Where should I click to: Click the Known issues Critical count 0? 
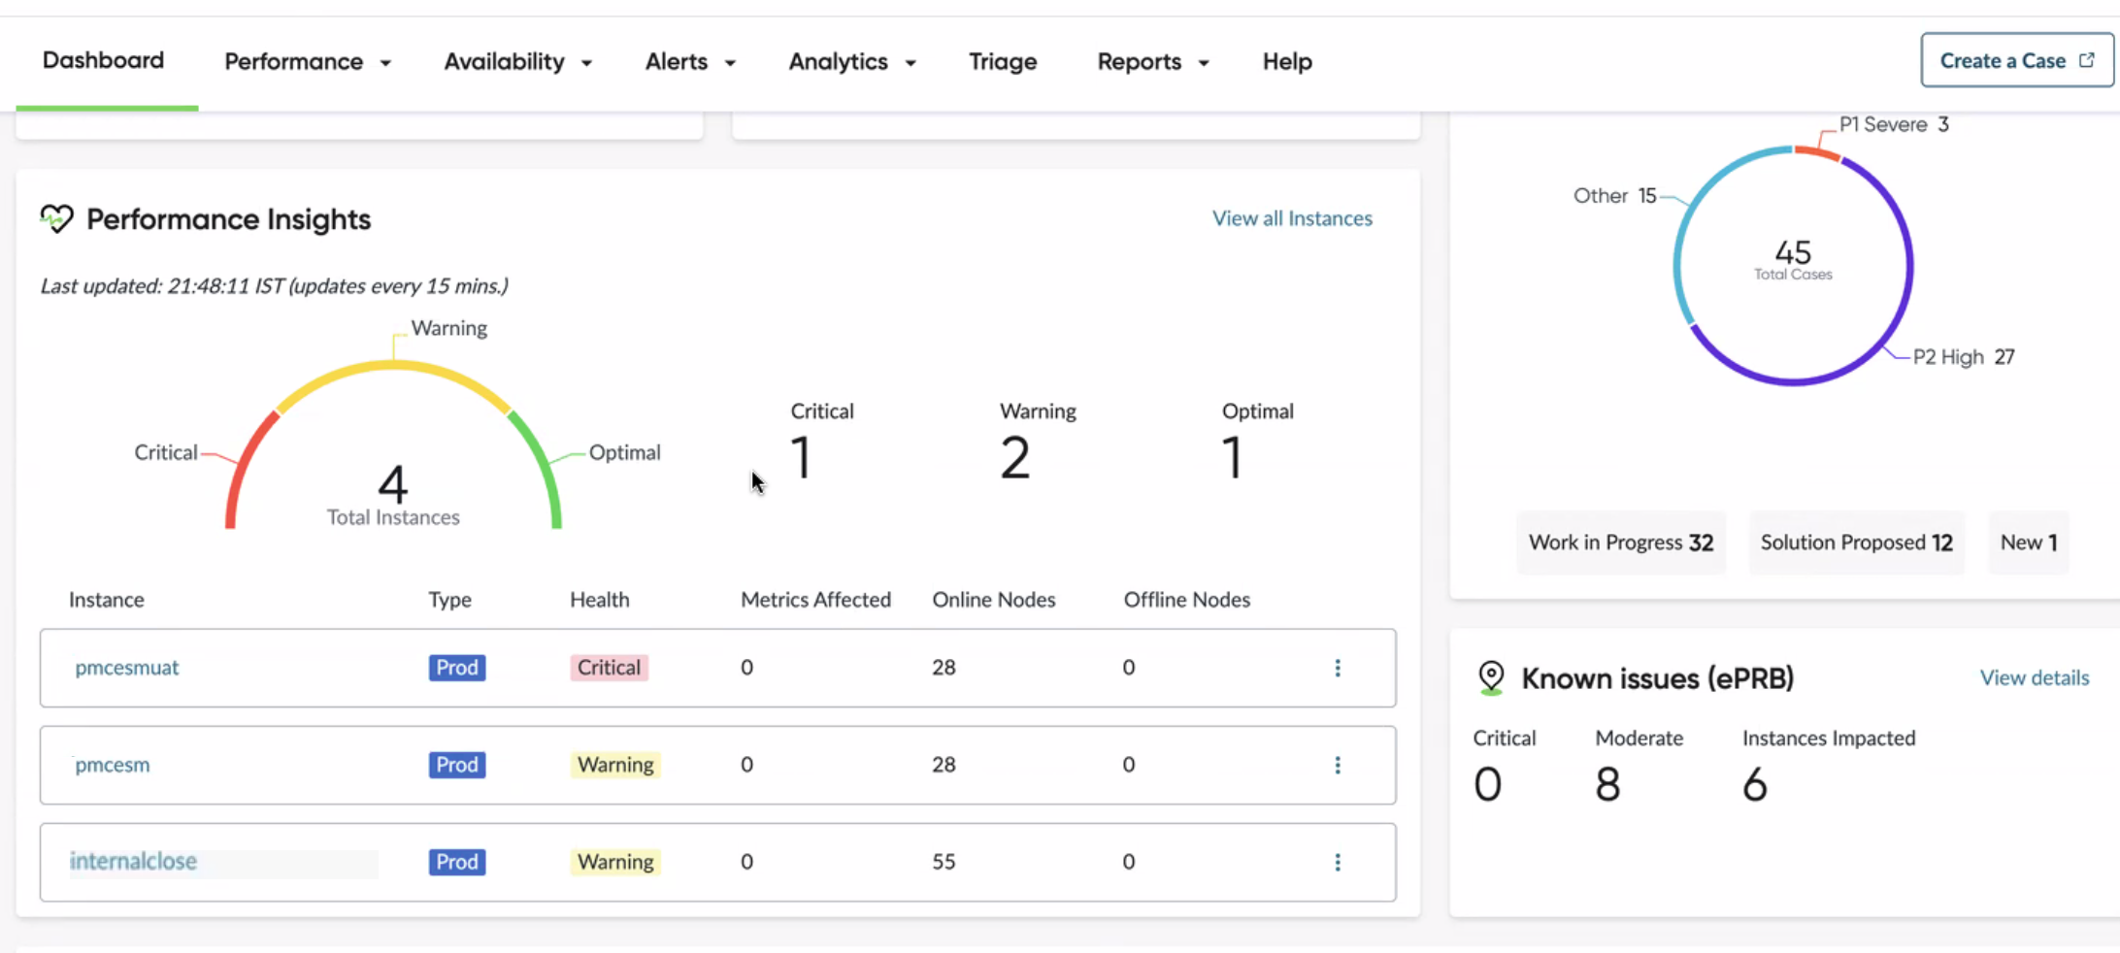pos(1487,784)
